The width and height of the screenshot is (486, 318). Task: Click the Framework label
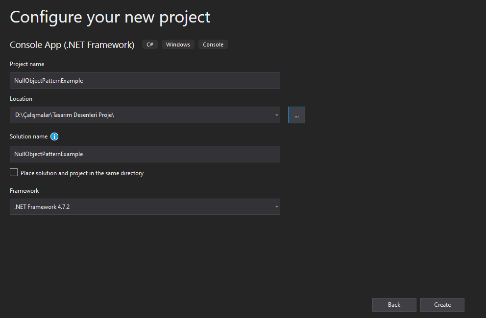[x=24, y=191]
